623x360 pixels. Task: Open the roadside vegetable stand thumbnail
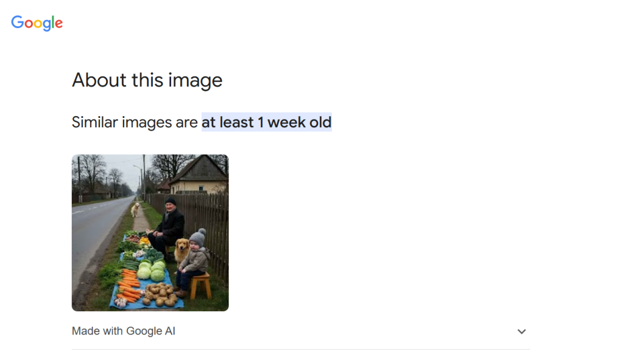(x=150, y=232)
